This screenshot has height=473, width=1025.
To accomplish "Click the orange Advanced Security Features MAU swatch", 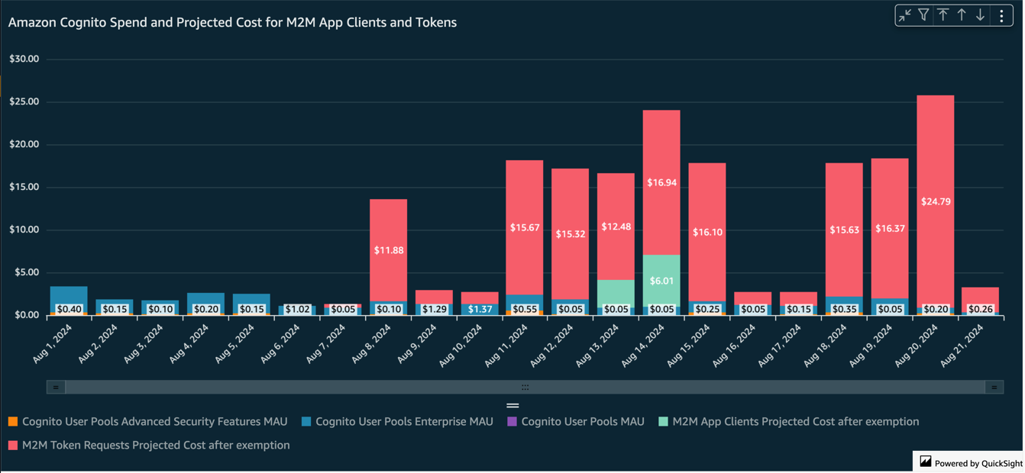I will (x=12, y=421).
